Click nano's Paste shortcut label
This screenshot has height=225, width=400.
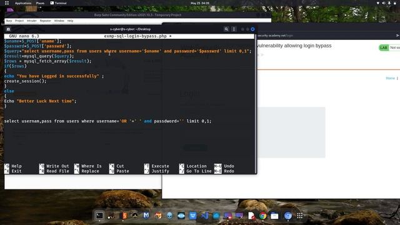[x=122, y=171]
